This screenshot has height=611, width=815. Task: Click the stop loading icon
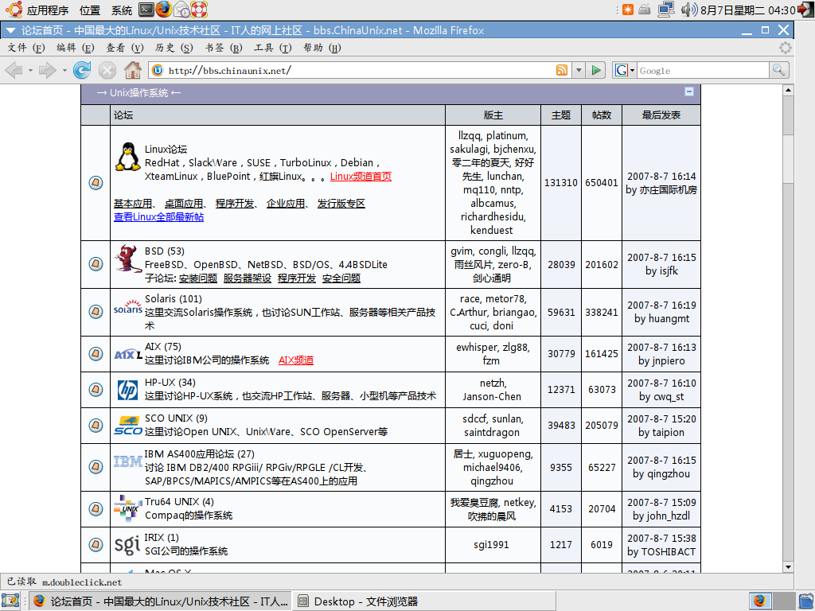point(107,70)
